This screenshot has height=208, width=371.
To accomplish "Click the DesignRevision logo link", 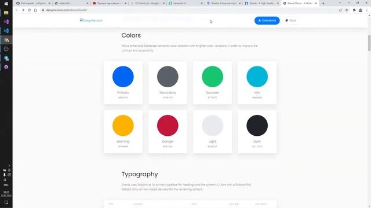I will tap(91, 21).
